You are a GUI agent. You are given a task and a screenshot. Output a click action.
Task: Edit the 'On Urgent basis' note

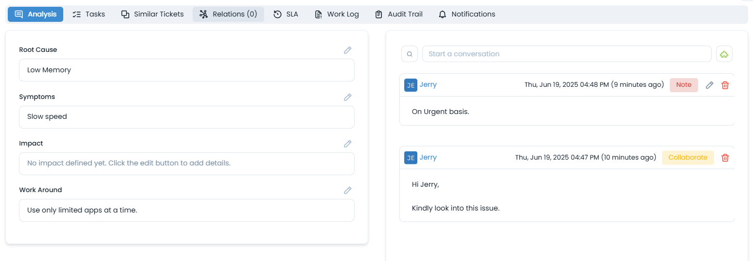pyautogui.click(x=709, y=85)
